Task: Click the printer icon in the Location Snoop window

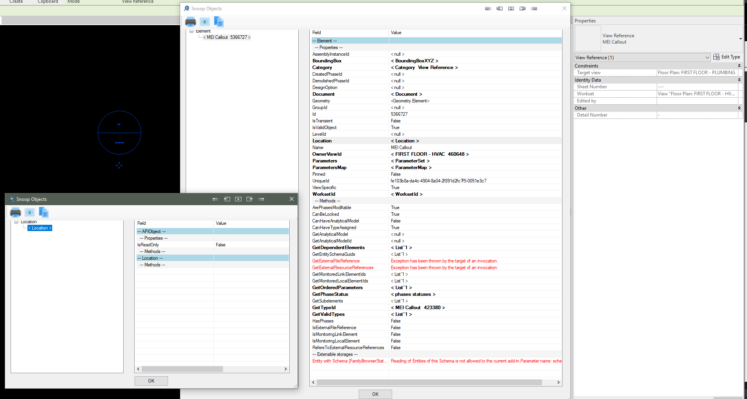Action: [x=15, y=212]
